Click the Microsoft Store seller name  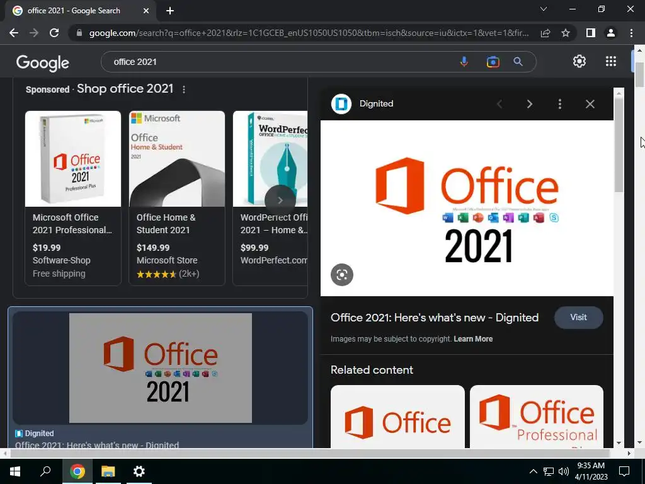tap(167, 260)
